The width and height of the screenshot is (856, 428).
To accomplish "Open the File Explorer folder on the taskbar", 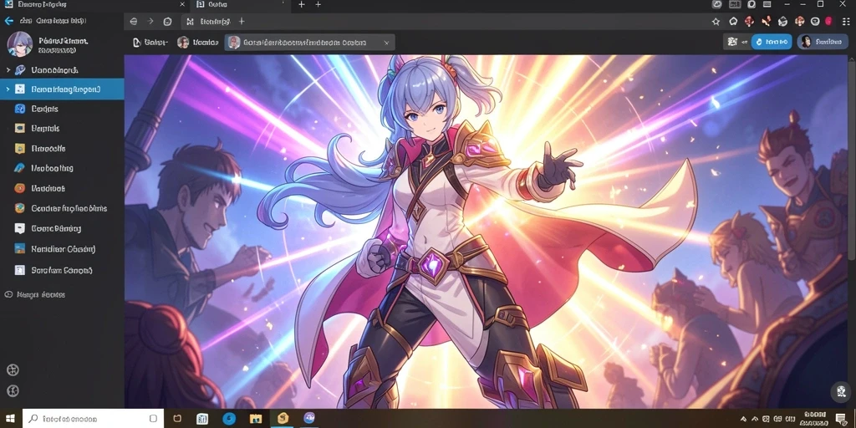I will (x=256, y=419).
